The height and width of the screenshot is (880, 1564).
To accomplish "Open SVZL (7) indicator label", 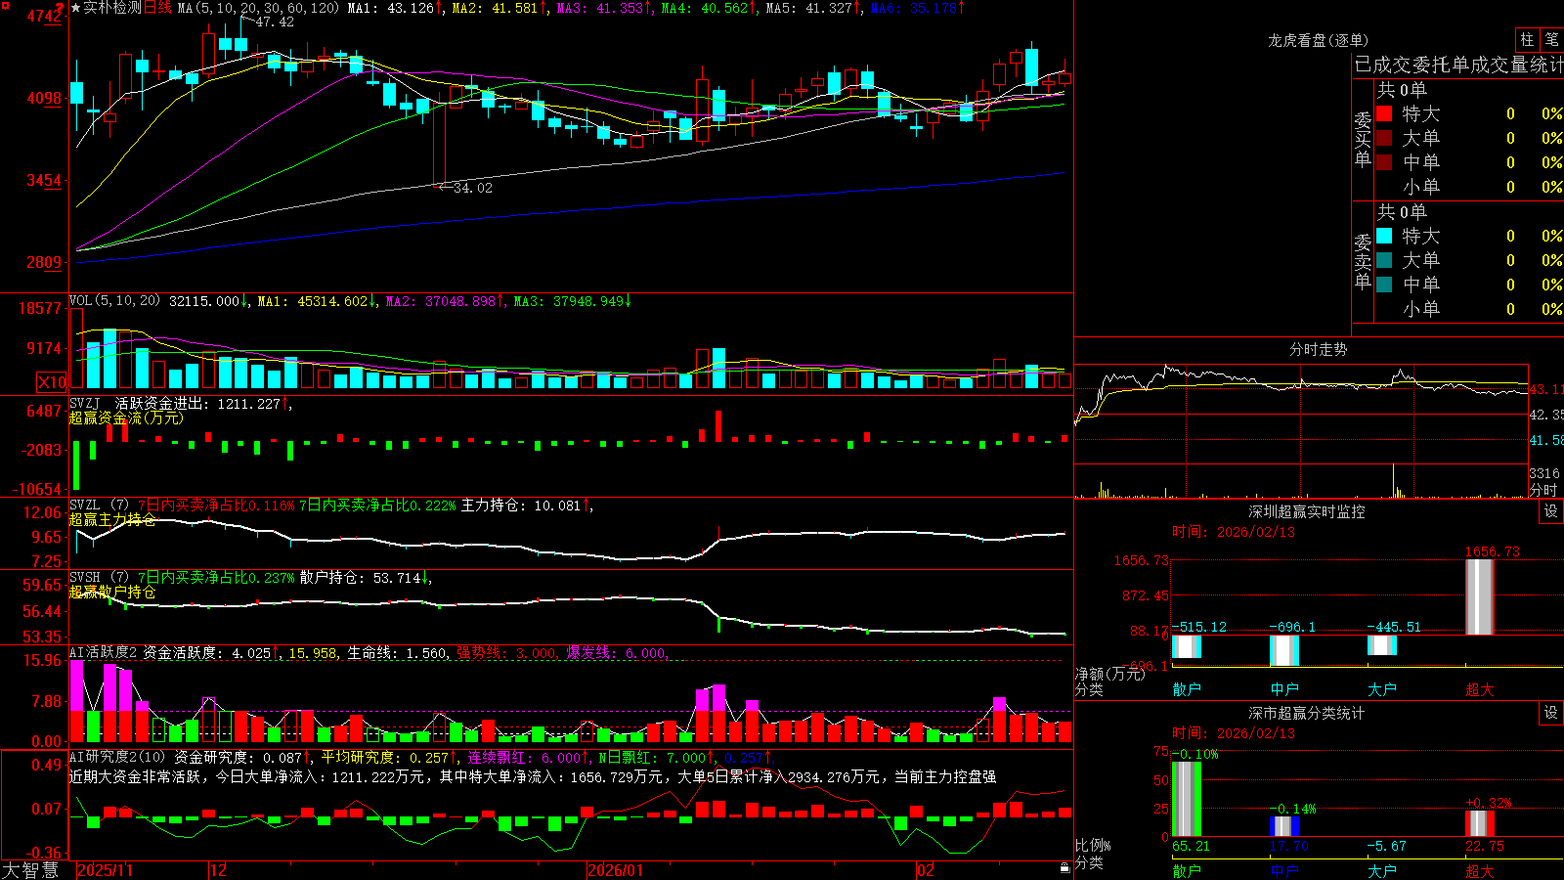I will pos(99,506).
